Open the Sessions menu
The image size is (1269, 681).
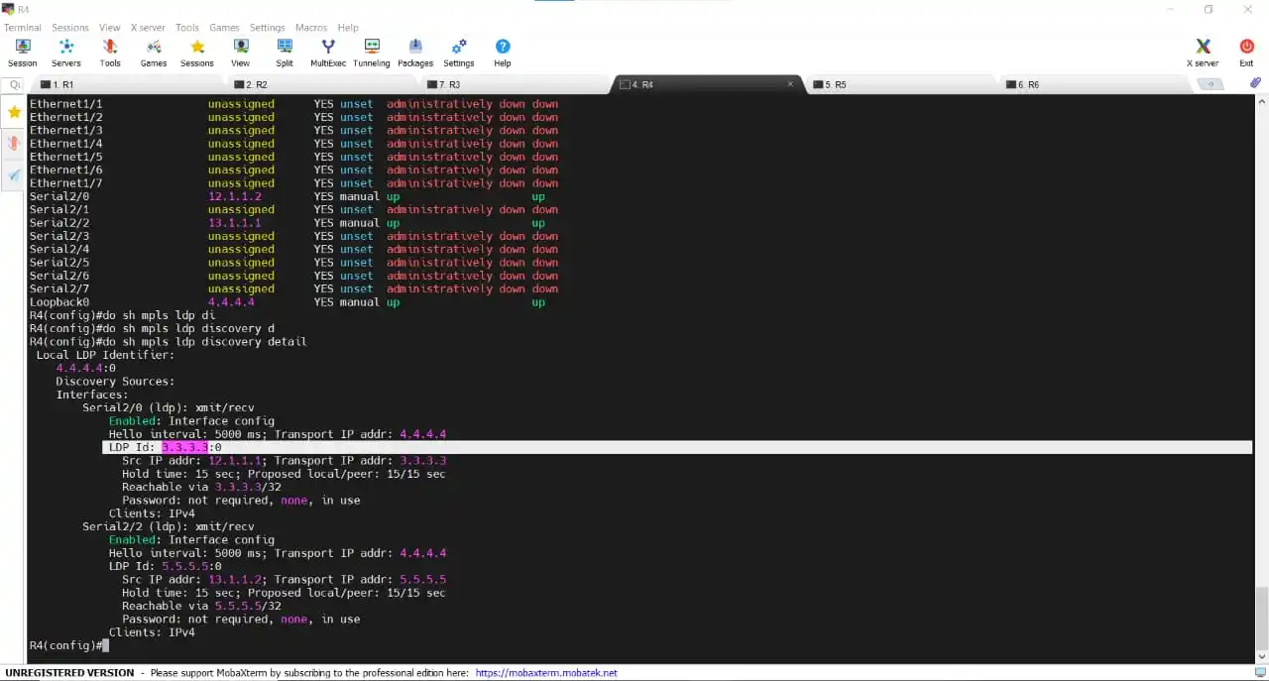coord(70,28)
